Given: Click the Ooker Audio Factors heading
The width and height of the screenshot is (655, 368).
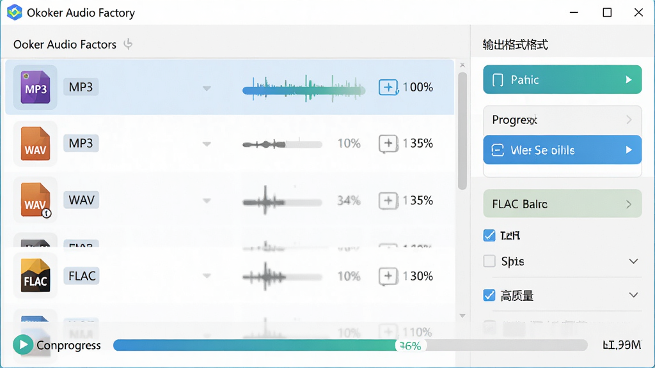Looking at the screenshot, I should (65, 45).
